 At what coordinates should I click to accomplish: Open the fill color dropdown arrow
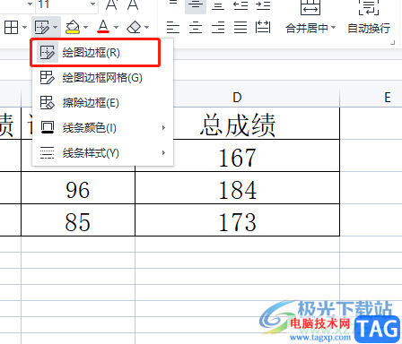(x=86, y=28)
